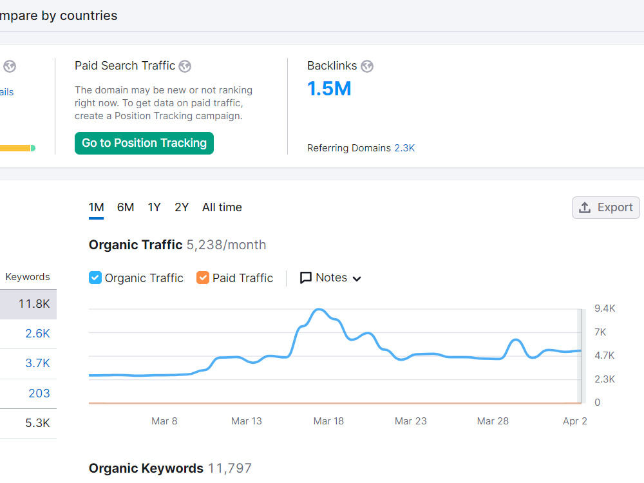Expand the Notes dropdown chevron
This screenshot has height=483, width=644.
pyautogui.click(x=357, y=279)
